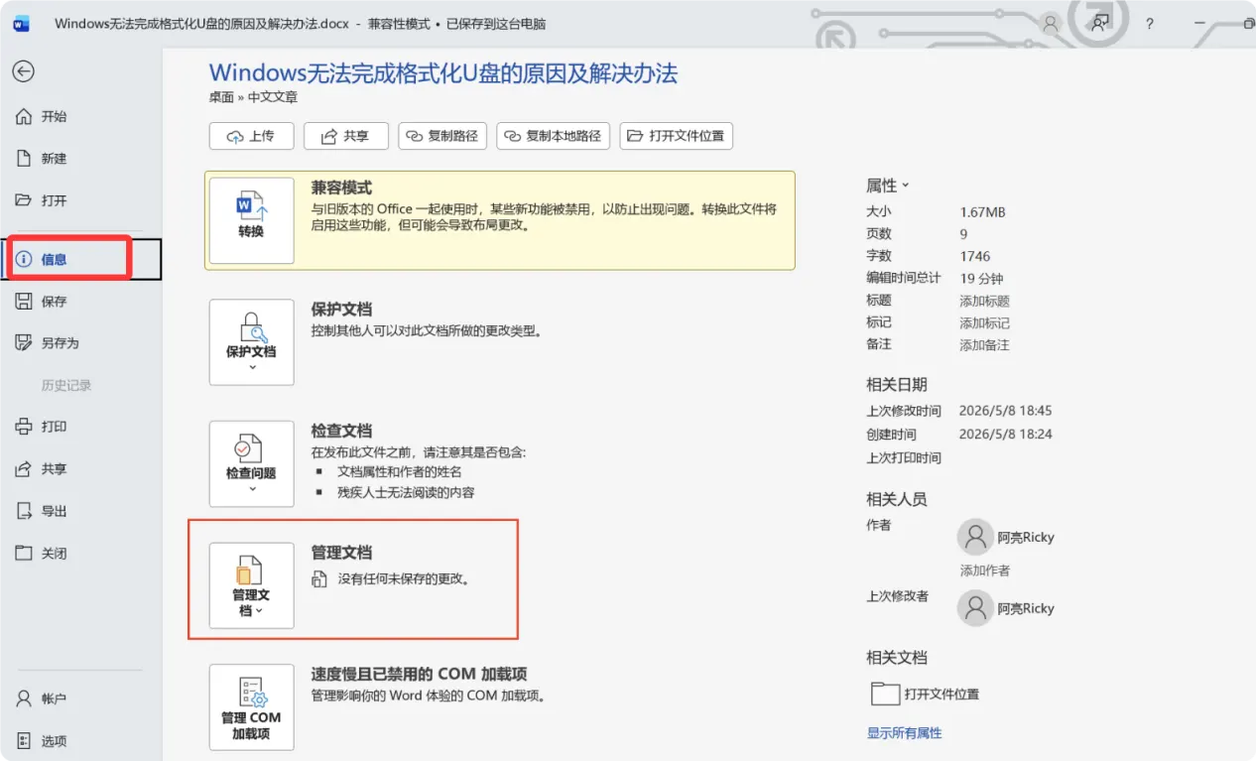Click 保存 in the sidebar
This screenshot has height=761, width=1256.
(x=54, y=302)
